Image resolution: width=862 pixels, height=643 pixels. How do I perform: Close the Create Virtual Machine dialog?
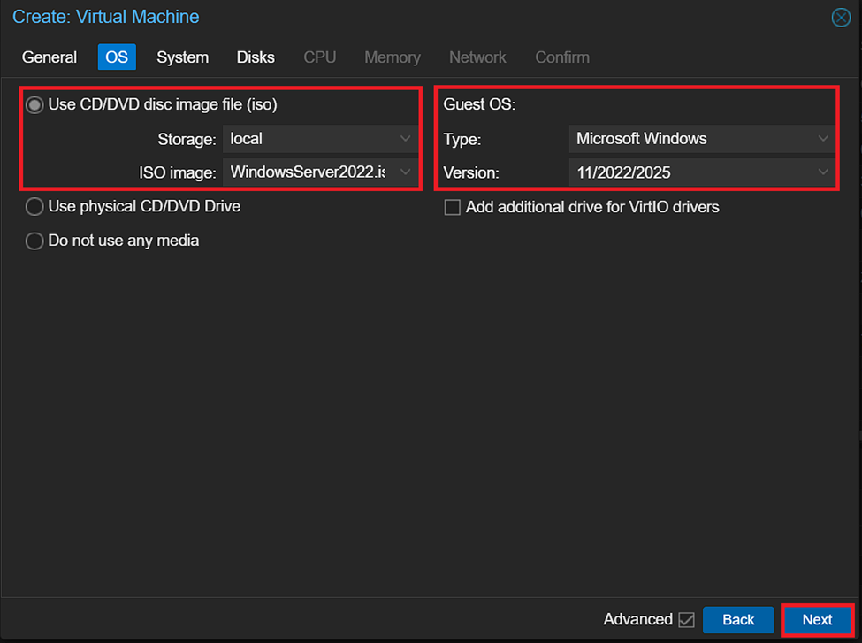click(x=841, y=17)
